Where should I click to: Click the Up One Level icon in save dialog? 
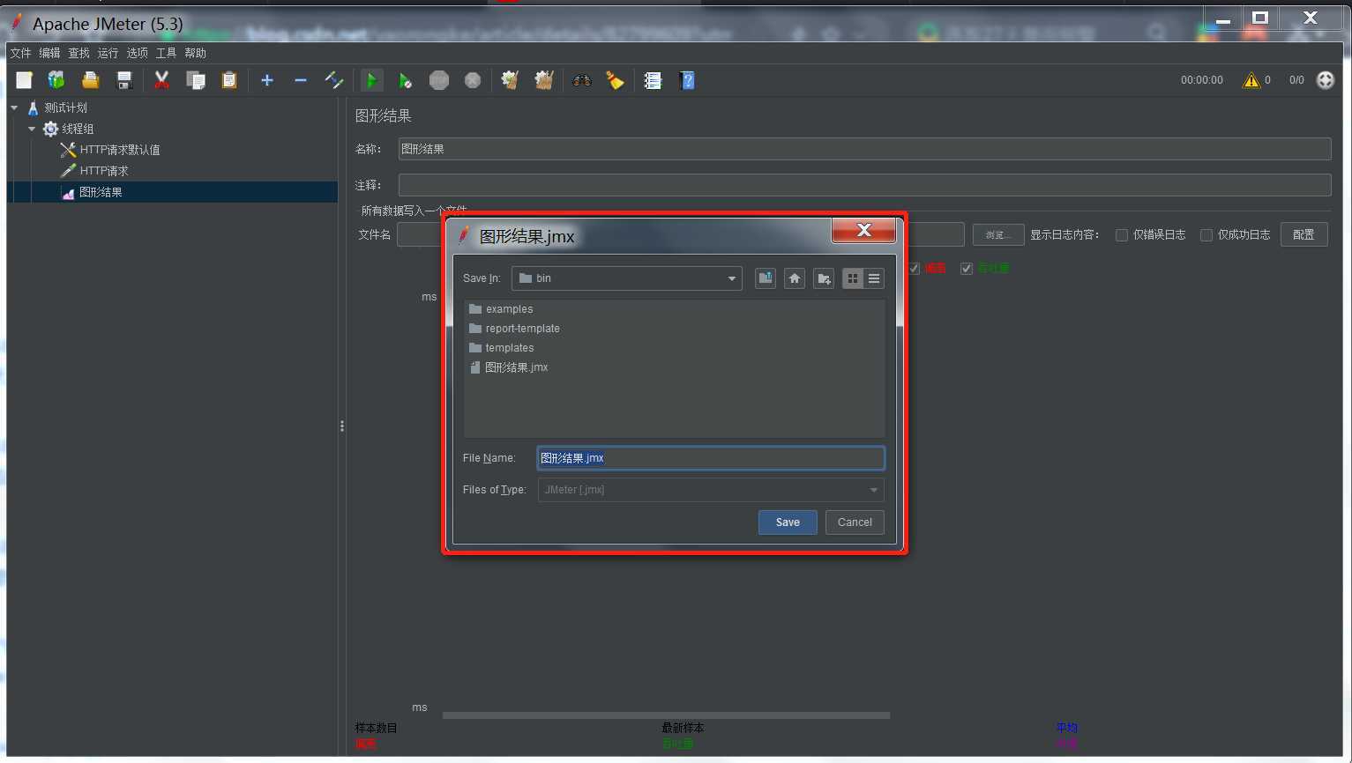pos(766,278)
